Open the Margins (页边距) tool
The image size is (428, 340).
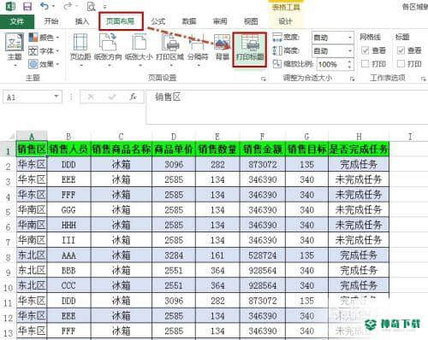(x=80, y=49)
